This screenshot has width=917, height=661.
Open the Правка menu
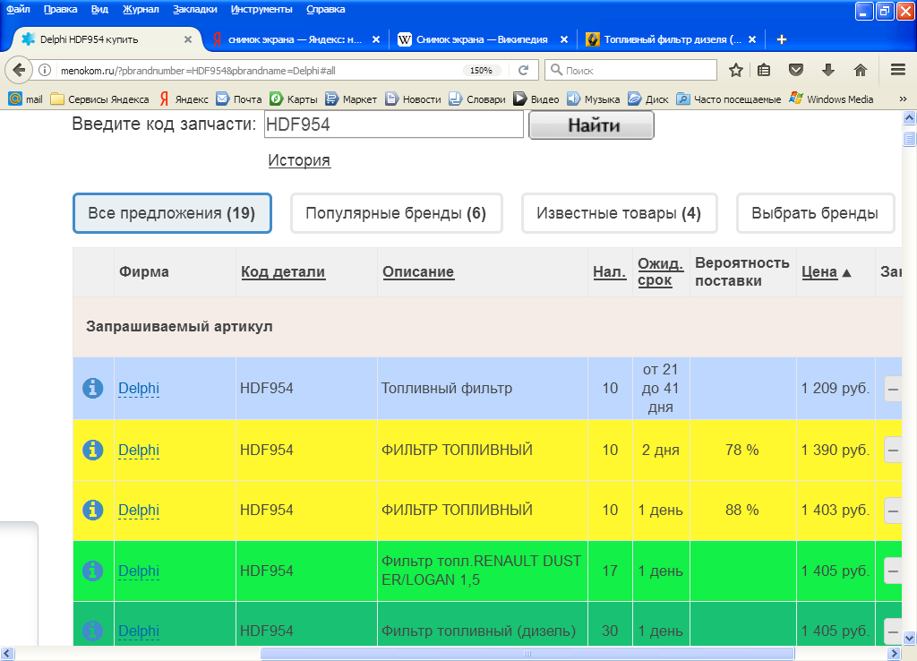point(60,9)
